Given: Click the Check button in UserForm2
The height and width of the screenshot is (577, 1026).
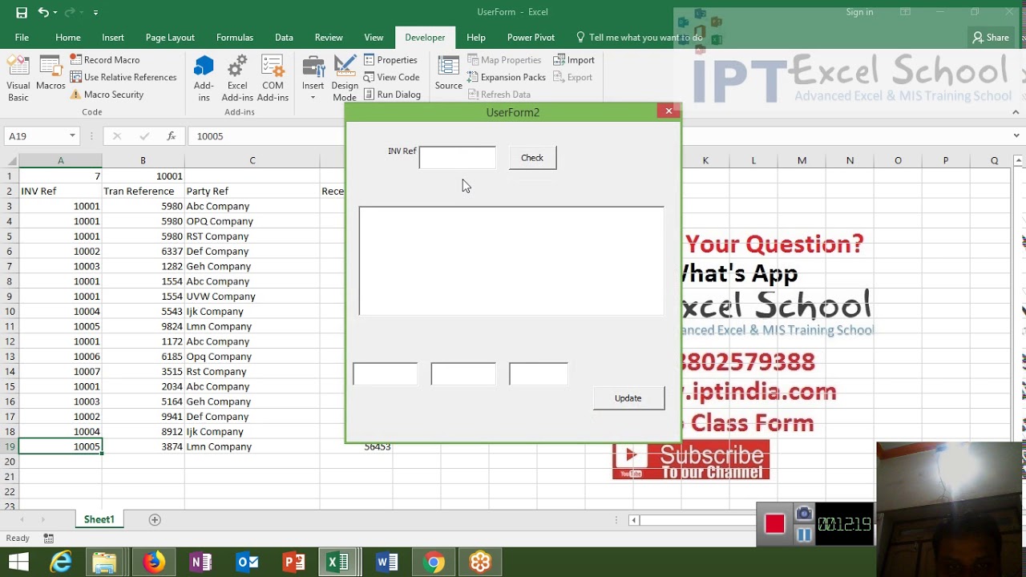Looking at the screenshot, I should 532,158.
